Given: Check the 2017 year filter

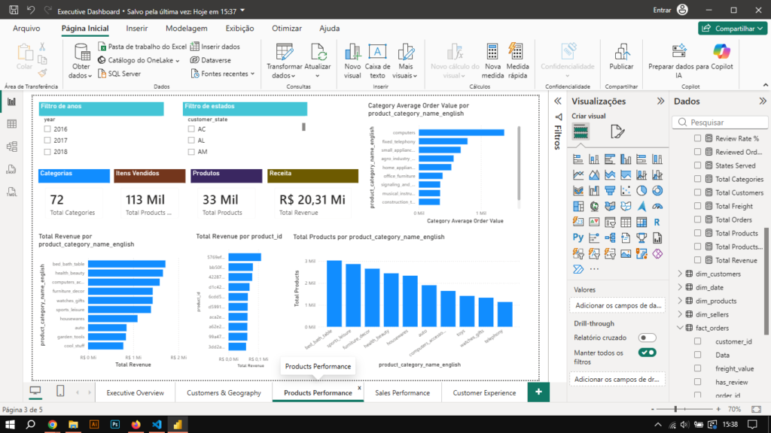Looking at the screenshot, I should (x=47, y=141).
